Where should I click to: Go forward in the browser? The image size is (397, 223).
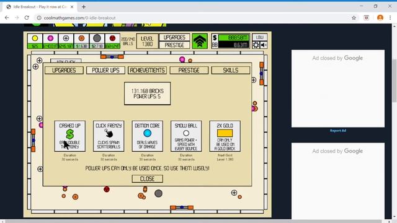click(17, 18)
